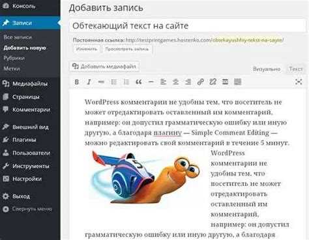The height and width of the screenshot is (240, 309).
Task: Open the Страницы menu
Action: [x=30, y=97]
